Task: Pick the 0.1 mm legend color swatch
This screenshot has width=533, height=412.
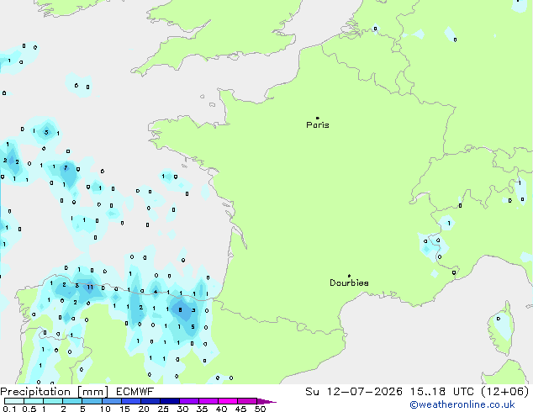Action: [14, 401]
